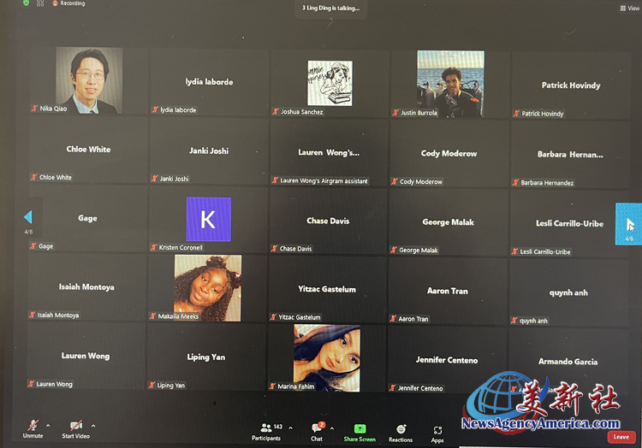The height and width of the screenshot is (448, 642).
Task: Click Janki Joshi's participant tile
Action: tap(209, 150)
